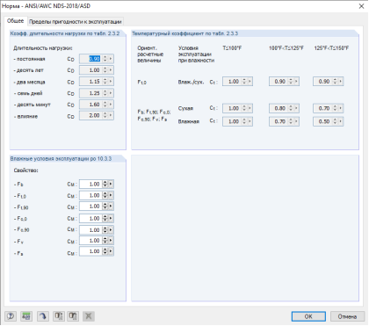Click the Ft,0 Ct field under 125°F<T≤150°F
The image size is (369, 326).
click(x=322, y=82)
